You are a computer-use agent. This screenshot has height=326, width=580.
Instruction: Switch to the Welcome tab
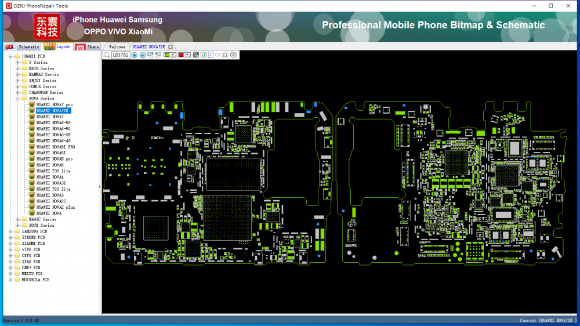coord(117,46)
